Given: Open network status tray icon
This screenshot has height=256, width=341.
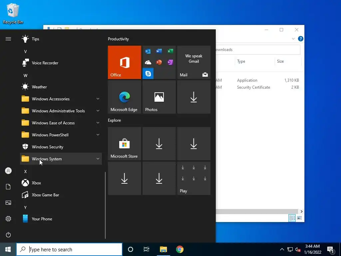Looking at the screenshot, I should [x=290, y=249].
